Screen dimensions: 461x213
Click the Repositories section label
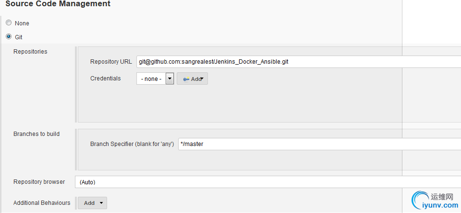pyautogui.click(x=30, y=52)
